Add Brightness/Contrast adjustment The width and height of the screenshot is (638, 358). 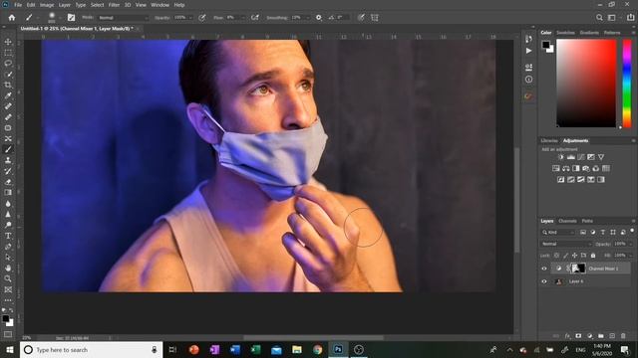560,157
